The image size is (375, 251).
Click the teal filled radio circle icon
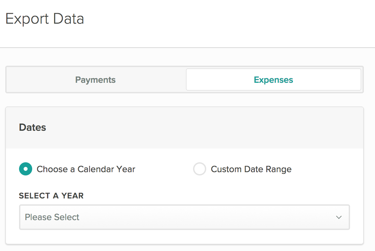(26, 169)
